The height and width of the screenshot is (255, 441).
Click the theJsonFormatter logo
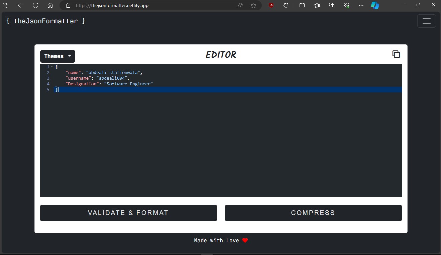point(45,21)
